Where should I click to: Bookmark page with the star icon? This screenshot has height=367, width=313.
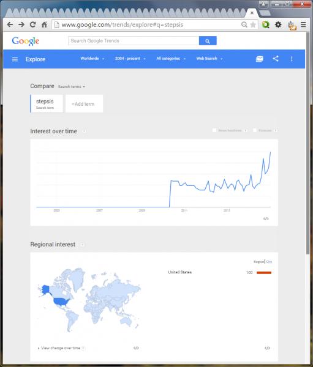coord(253,25)
